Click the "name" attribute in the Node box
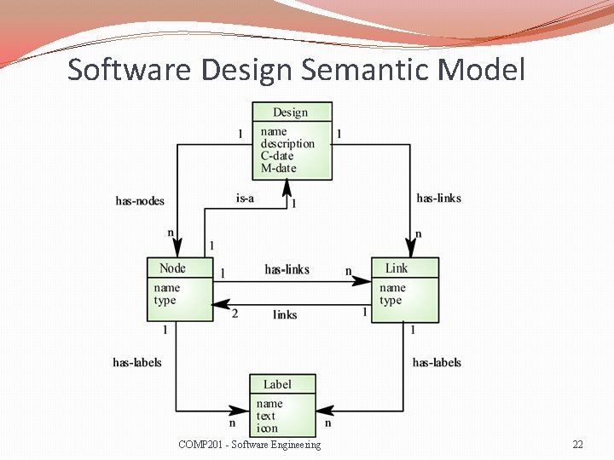Screen dimensions: 614x460 click(x=167, y=288)
